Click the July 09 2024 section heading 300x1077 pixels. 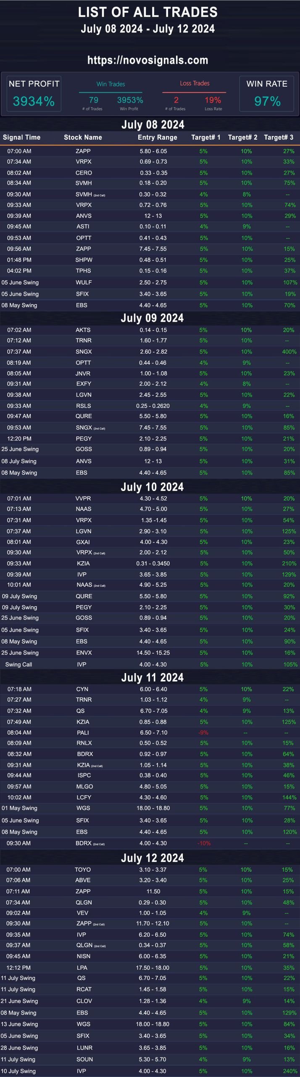coord(152,318)
